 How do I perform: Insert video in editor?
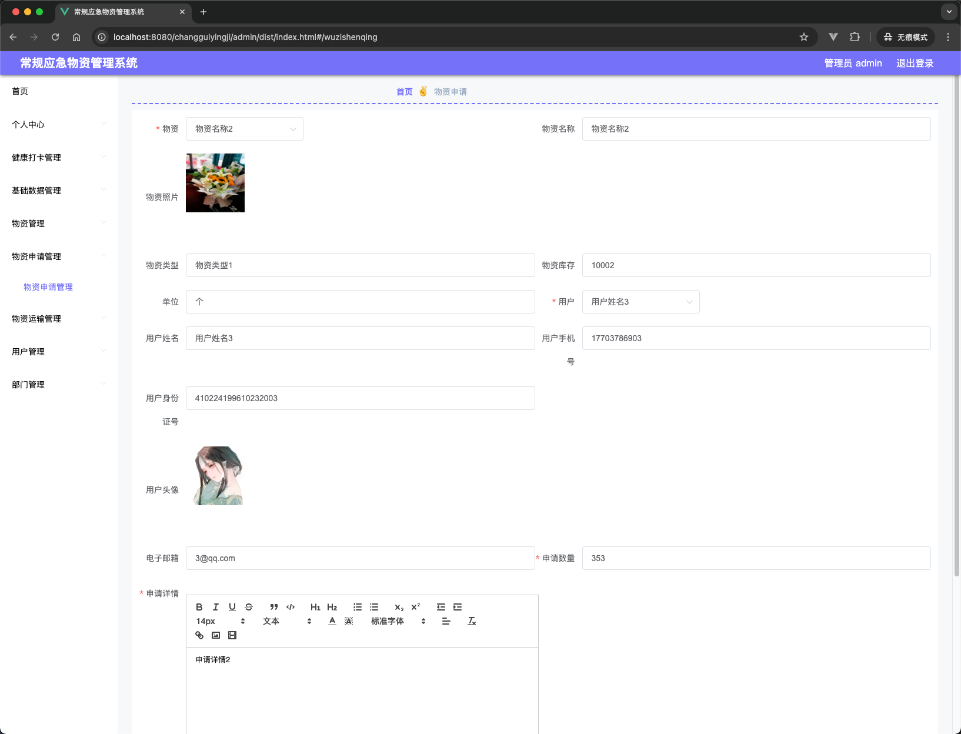coord(232,635)
